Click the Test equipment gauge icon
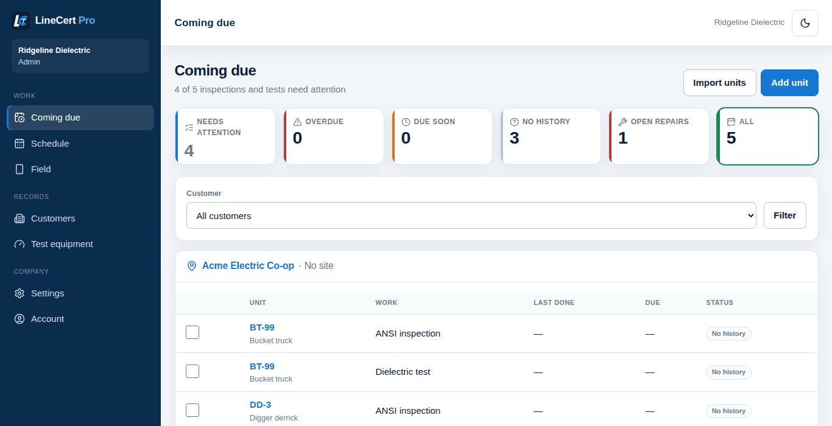This screenshot has height=426, width=832. 19,244
